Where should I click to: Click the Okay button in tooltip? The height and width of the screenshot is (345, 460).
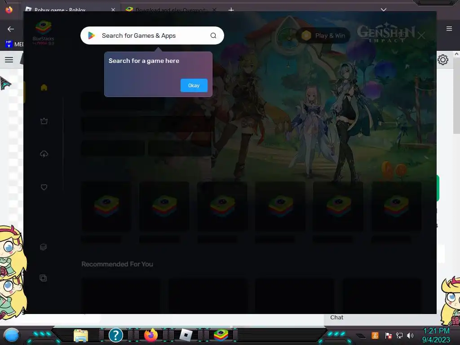[194, 85]
